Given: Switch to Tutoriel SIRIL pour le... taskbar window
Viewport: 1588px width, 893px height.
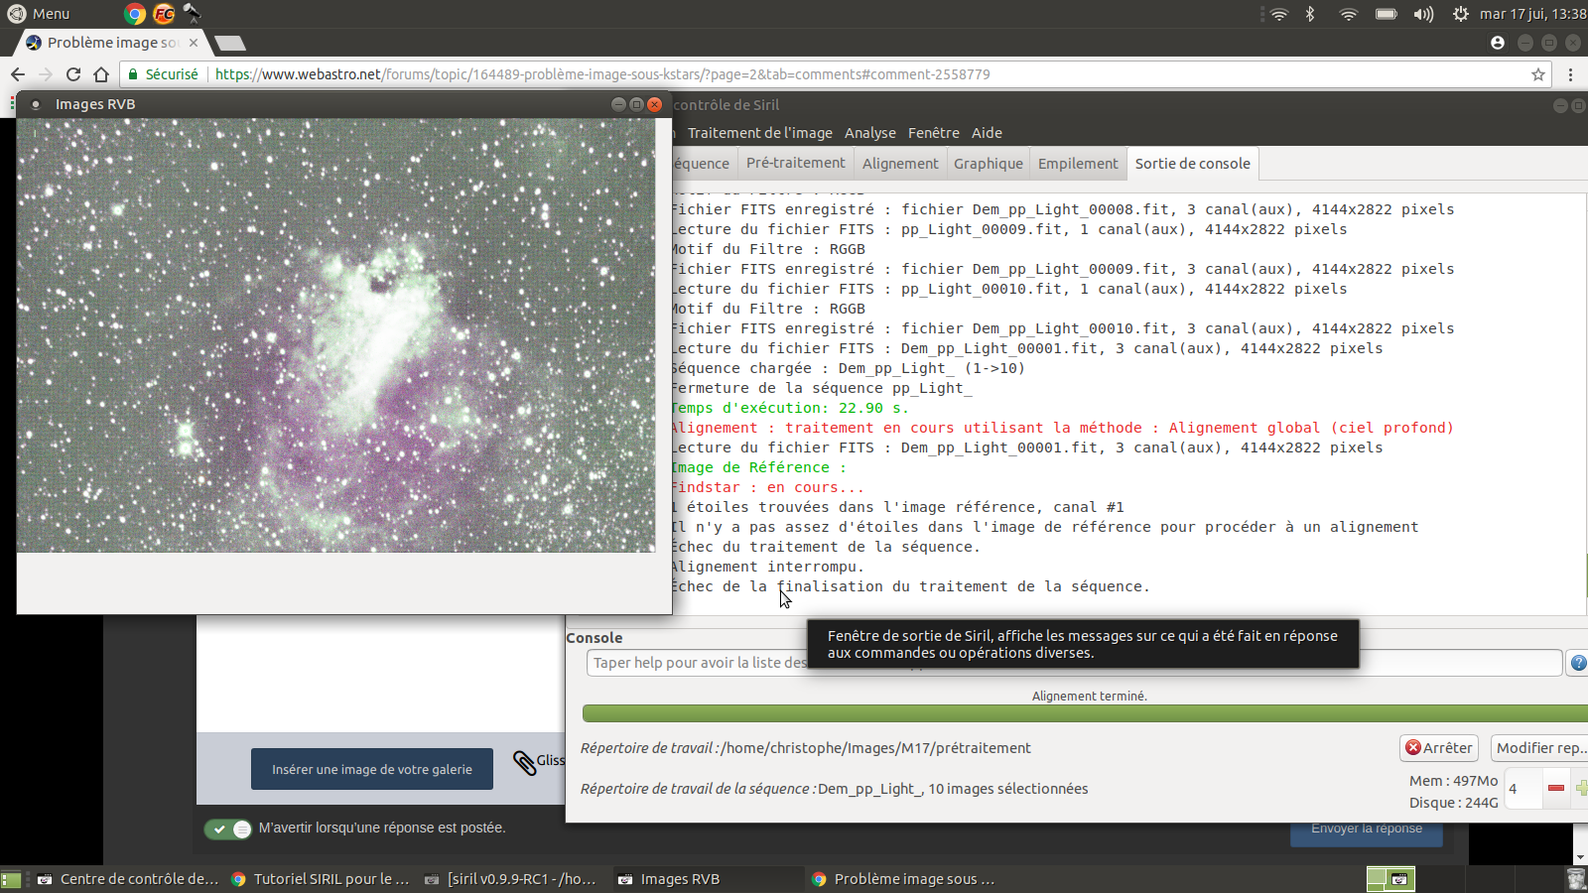Looking at the screenshot, I should [322, 879].
